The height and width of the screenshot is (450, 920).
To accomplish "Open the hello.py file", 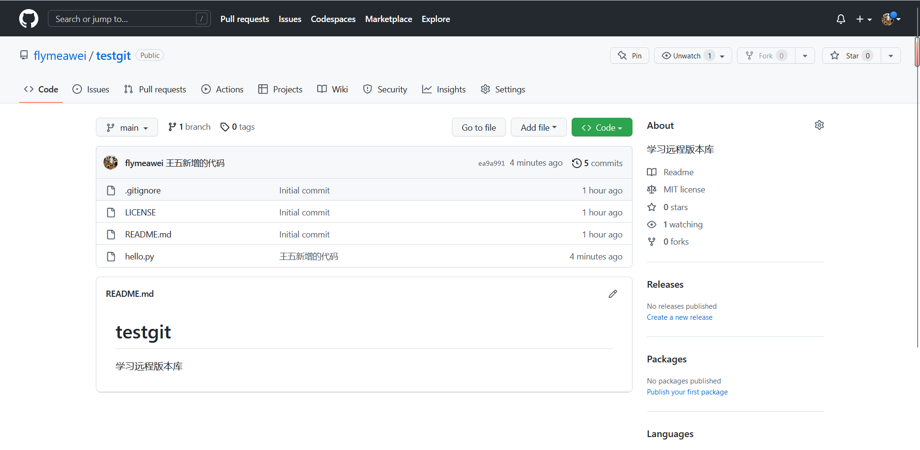I will point(139,257).
